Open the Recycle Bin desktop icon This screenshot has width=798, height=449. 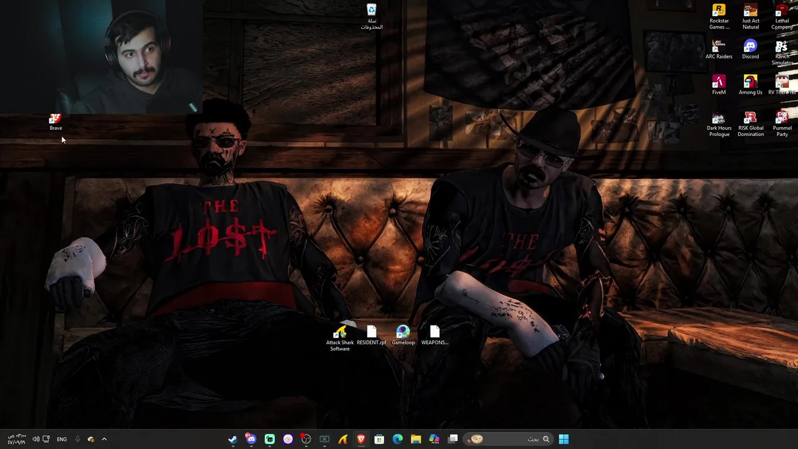tap(372, 17)
